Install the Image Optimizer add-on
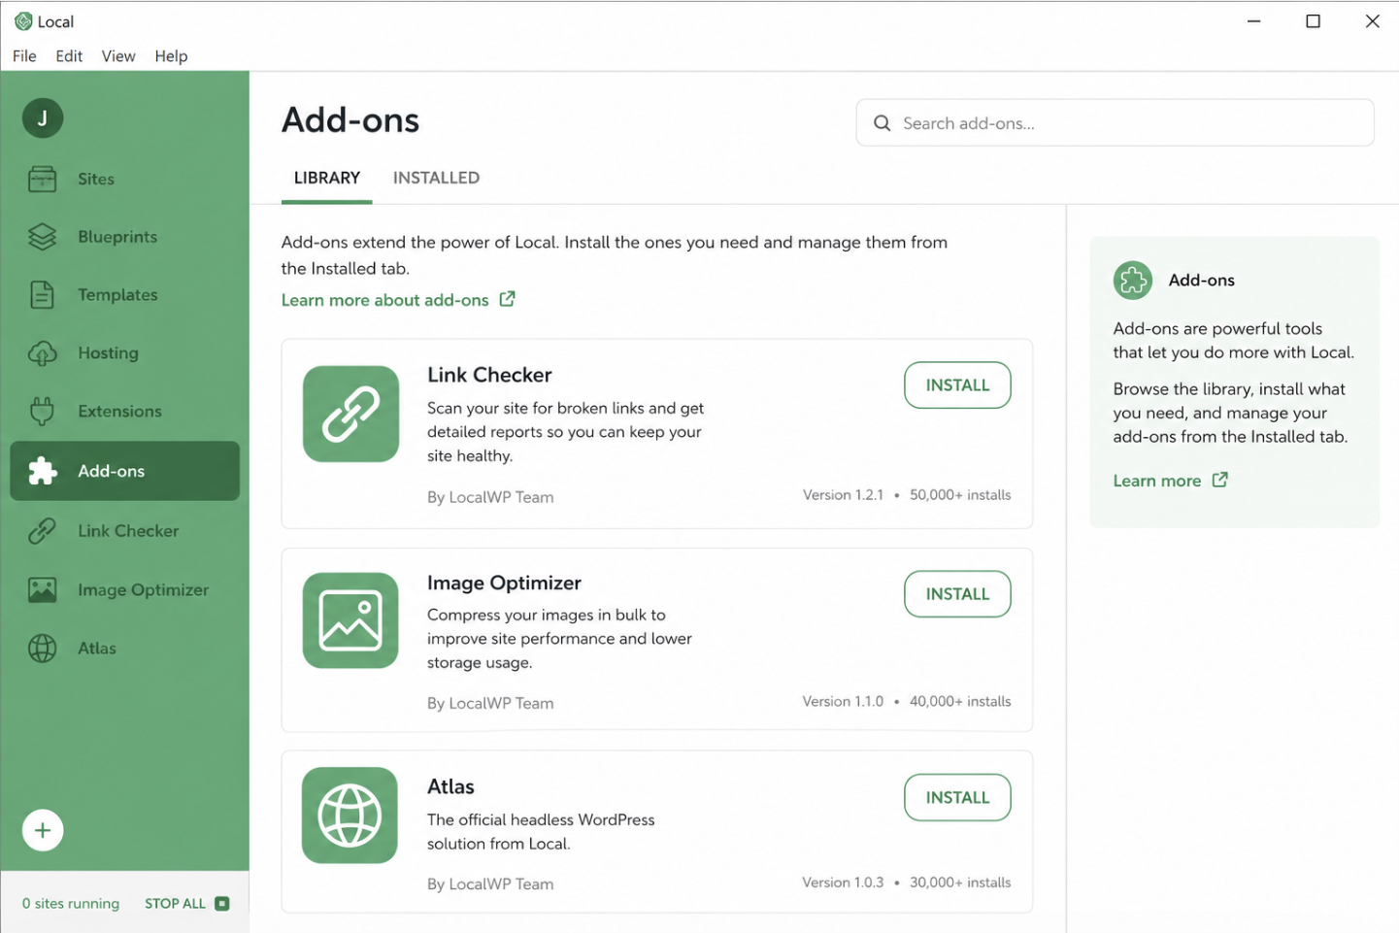This screenshot has width=1399, height=933. [x=957, y=594]
